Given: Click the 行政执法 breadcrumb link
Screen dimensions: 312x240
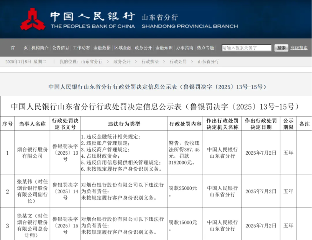Looking at the screenshot, I should point(150,62).
